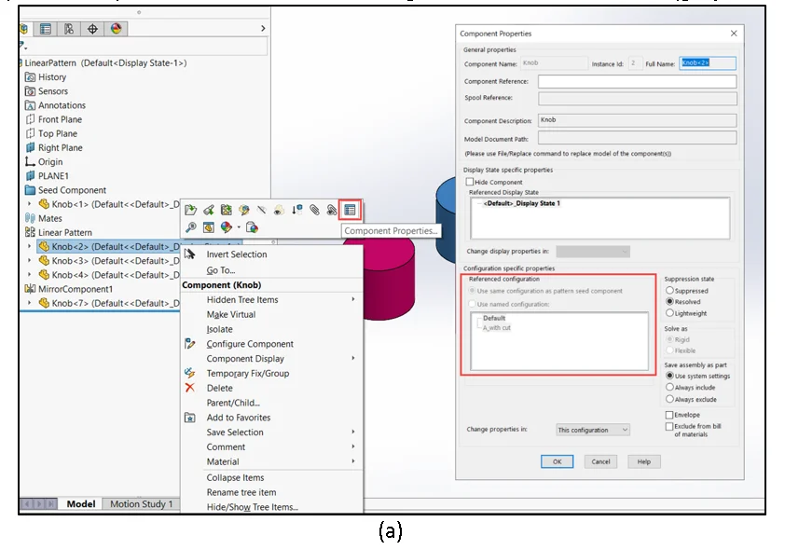Select Always exclude radio option

[x=669, y=399]
